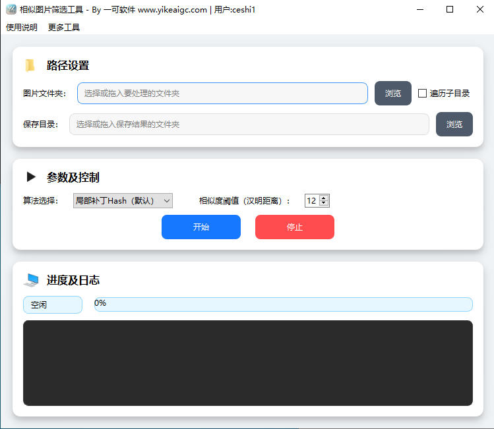
Task: Click the 空闲 status indicator
Action: click(53, 304)
